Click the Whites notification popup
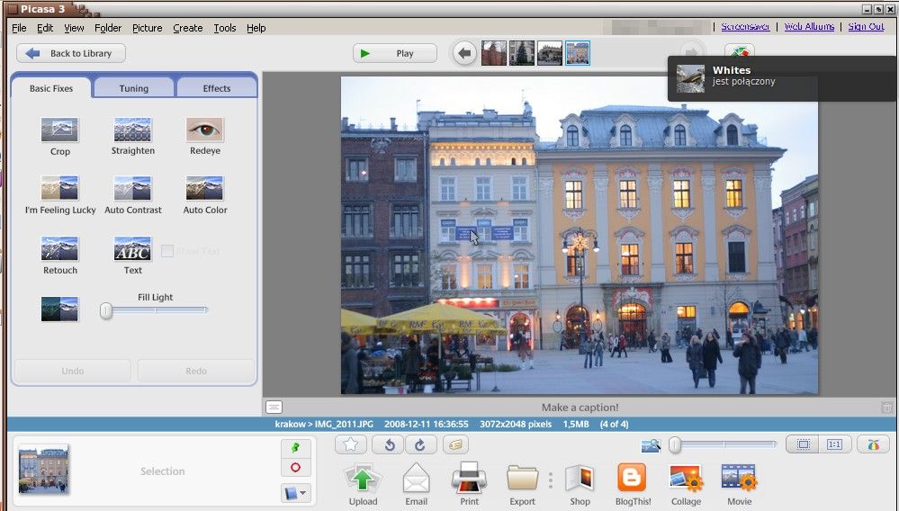The height and width of the screenshot is (511, 899). pyautogui.click(x=783, y=78)
